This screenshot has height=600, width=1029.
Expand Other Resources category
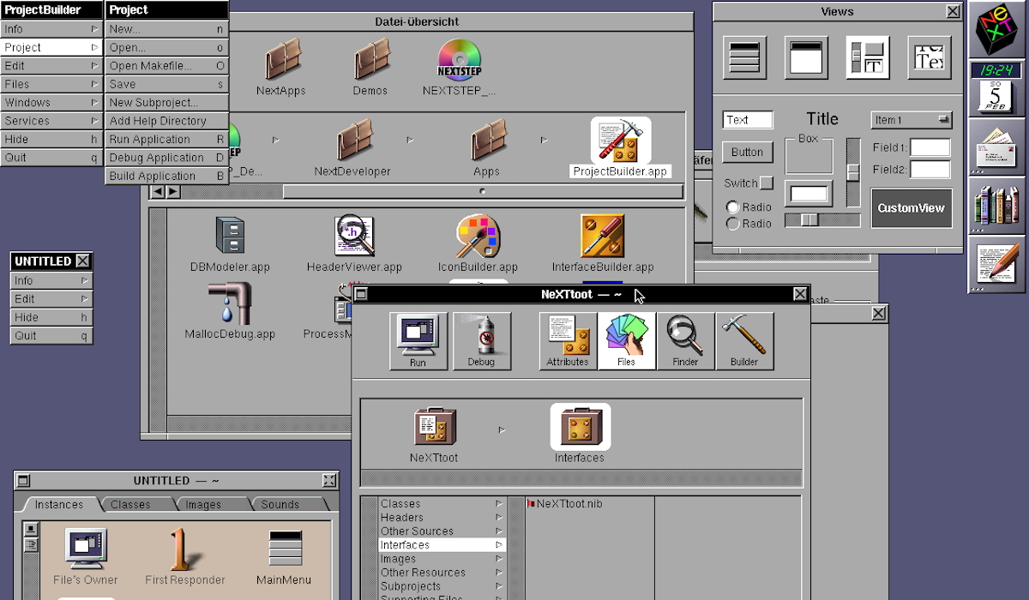(442, 573)
